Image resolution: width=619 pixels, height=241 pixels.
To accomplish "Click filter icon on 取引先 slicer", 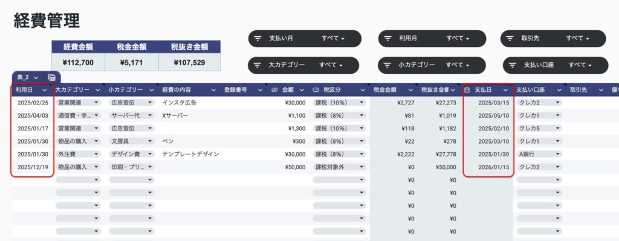I will [x=510, y=39].
